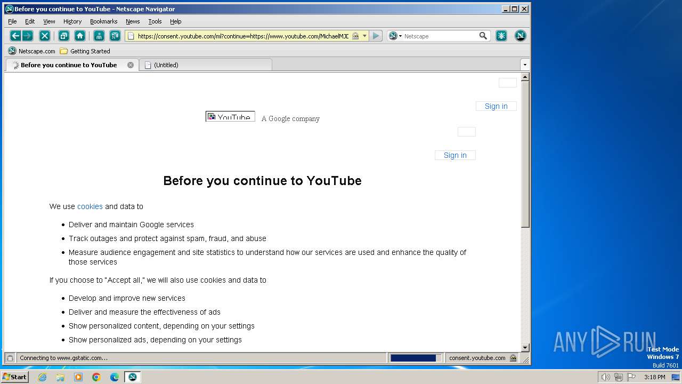The height and width of the screenshot is (384, 682).
Task: Click the YouTube logo image
Action: tap(230, 116)
